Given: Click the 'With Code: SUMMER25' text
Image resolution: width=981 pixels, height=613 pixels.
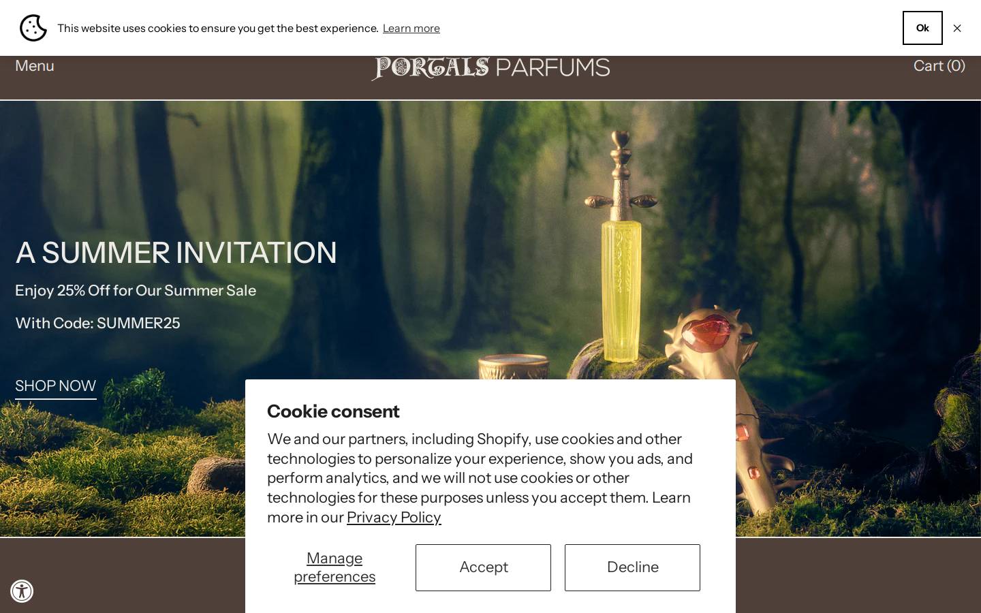Looking at the screenshot, I should (x=97, y=323).
